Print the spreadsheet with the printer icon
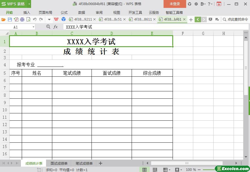 (22, 19)
